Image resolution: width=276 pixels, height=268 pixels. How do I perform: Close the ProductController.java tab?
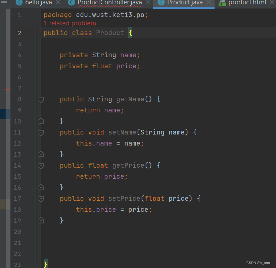148,2
